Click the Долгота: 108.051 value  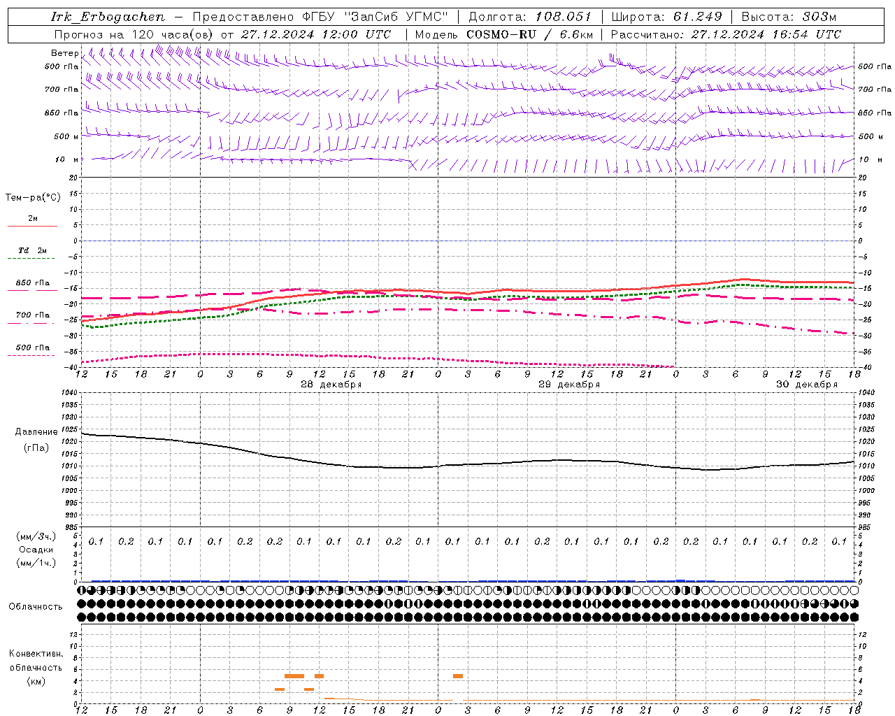(x=529, y=17)
